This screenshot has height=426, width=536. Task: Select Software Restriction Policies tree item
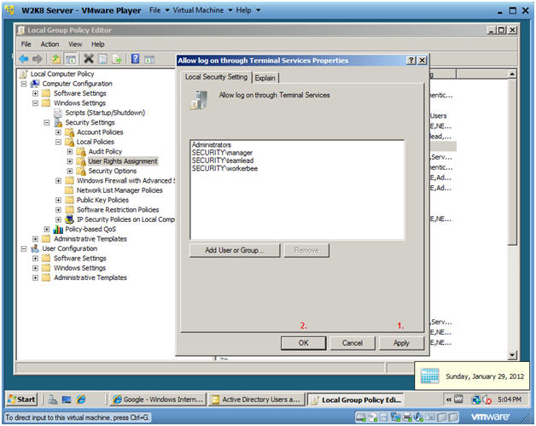pos(118,209)
